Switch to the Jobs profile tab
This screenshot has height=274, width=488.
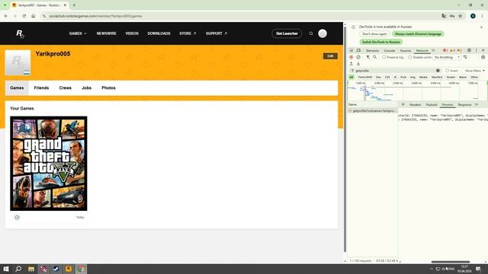point(86,88)
